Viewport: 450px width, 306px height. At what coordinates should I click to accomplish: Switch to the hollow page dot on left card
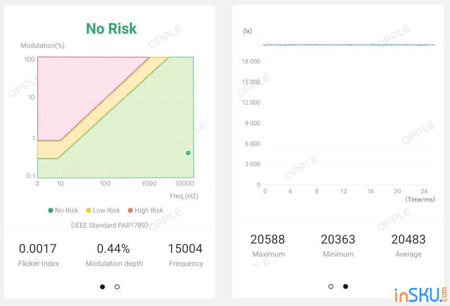[117, 287]
